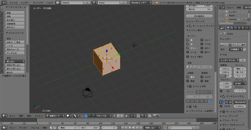Click the OpenGL render animation clapper icon

(x=158, y=116)
